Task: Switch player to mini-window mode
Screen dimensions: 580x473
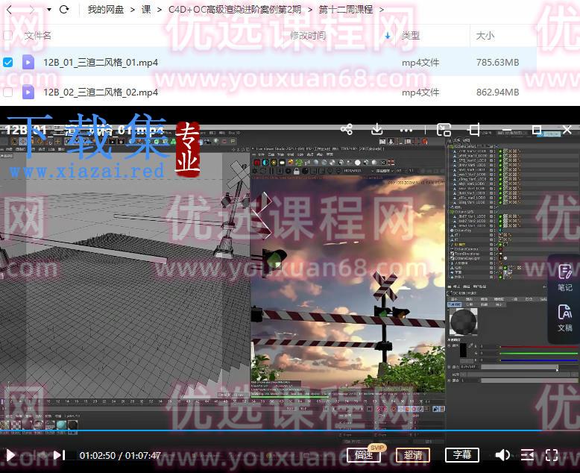Action: point(444,130)
